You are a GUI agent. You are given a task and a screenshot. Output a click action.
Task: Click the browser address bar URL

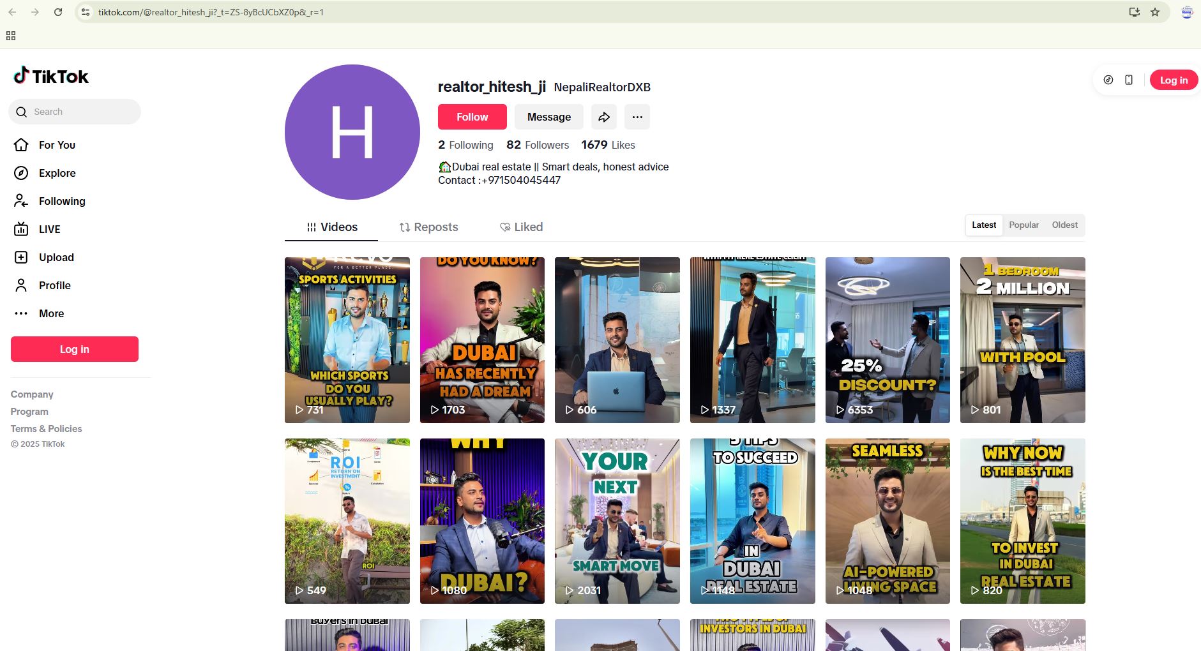tap(211, 12)
